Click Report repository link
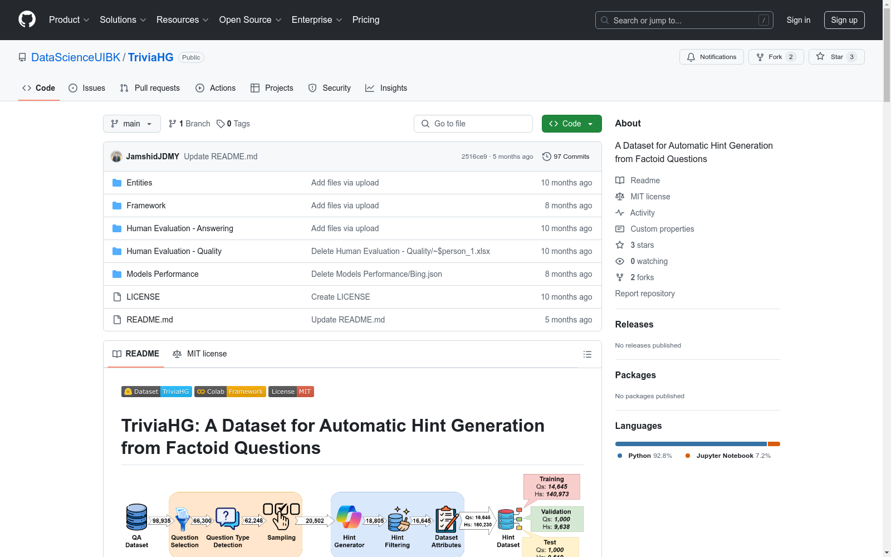This screenshot has height=557, width=891. point(645,294)
